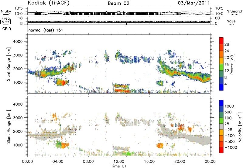The width and height of the screenshot is (243, 168).
Task: Click the '12' label on Power colorbar
Action: click(227, 71)
